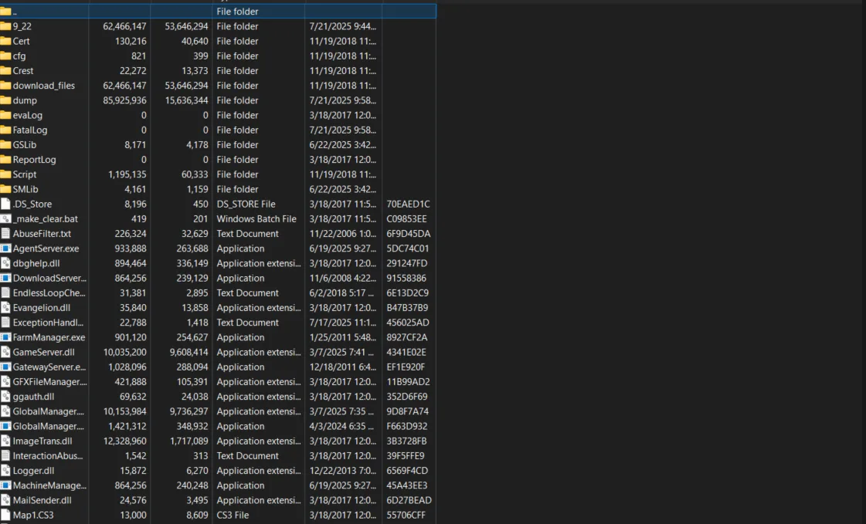The width and height of the screenshot is (866, 524).
Task: Select the Logger.dll file entry
Action: tap(31, 470)
